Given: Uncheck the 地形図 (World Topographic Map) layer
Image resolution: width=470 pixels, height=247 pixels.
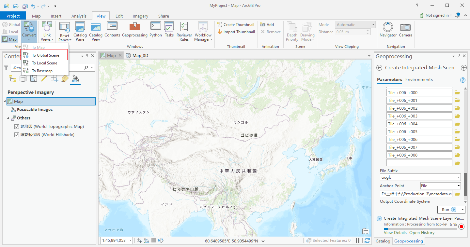Looking at the screenshot, I should (17, 127).
